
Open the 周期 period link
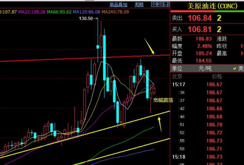pos(139,5)
